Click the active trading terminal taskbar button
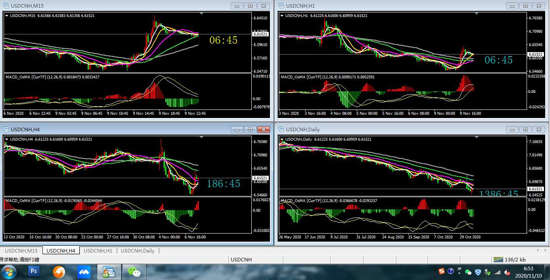 pos(109,272)
